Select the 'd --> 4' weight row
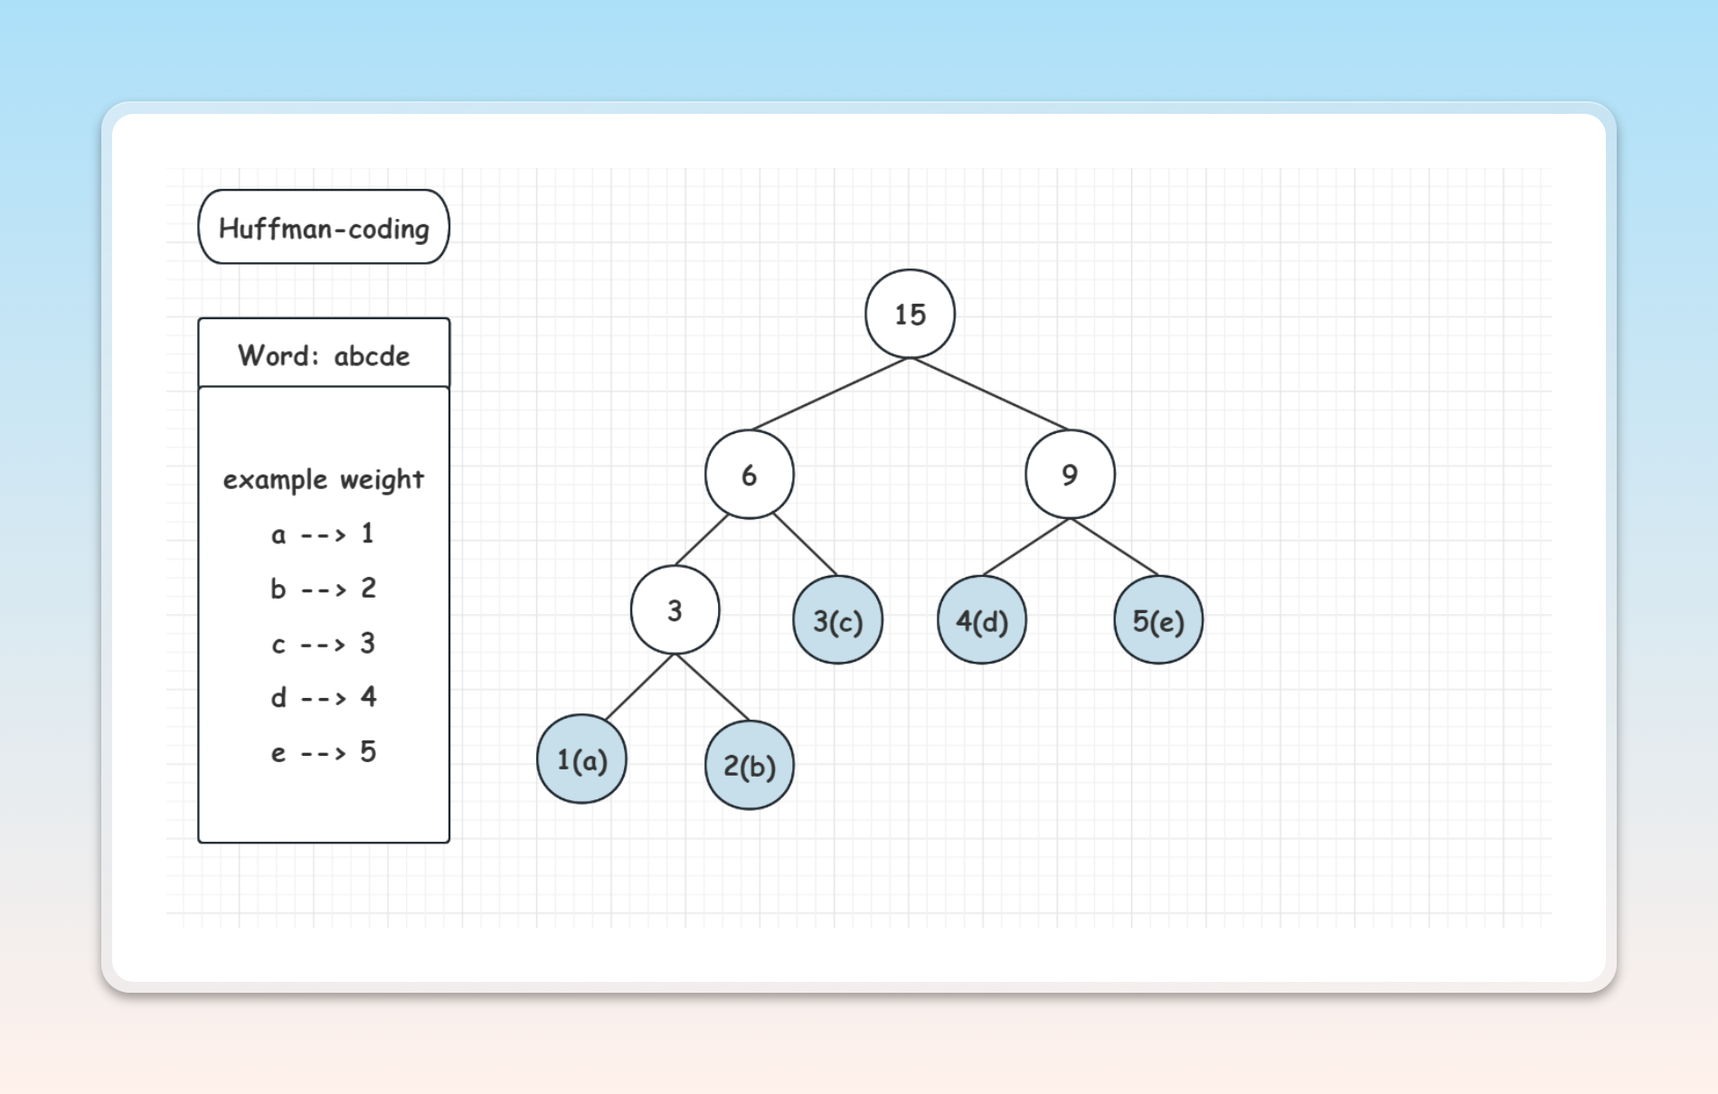The image size is (1718, 1094). point(323,697)
